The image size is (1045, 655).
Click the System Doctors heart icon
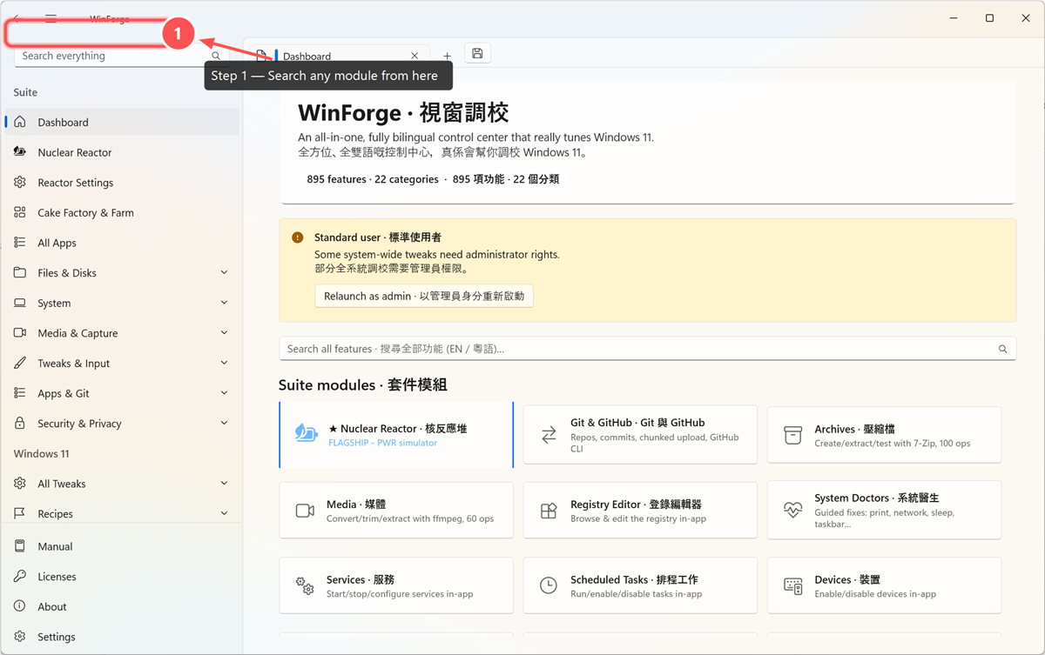click(x=792, y=511)
